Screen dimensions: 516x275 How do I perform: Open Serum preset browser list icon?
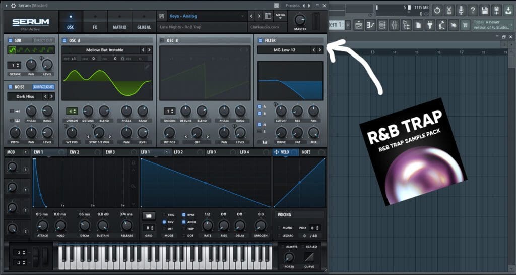[268, 16]
